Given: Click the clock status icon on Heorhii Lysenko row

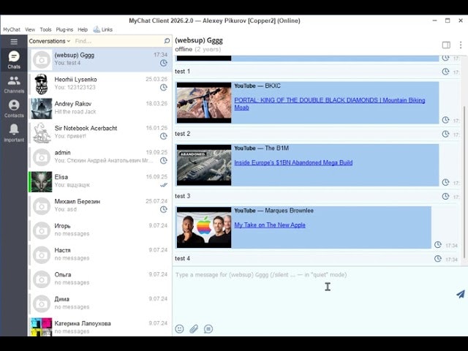Looking at the screenshot, I should [164, 87].
